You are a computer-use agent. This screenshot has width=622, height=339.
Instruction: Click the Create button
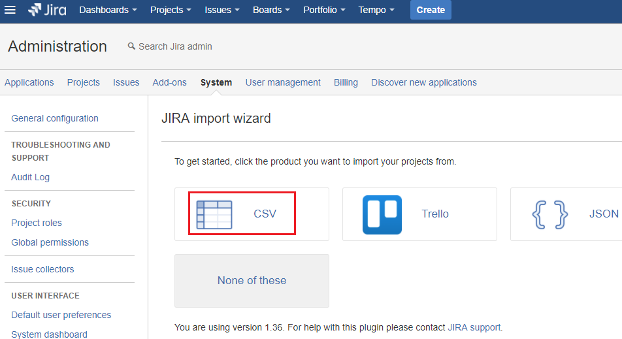tap(431, 10)
